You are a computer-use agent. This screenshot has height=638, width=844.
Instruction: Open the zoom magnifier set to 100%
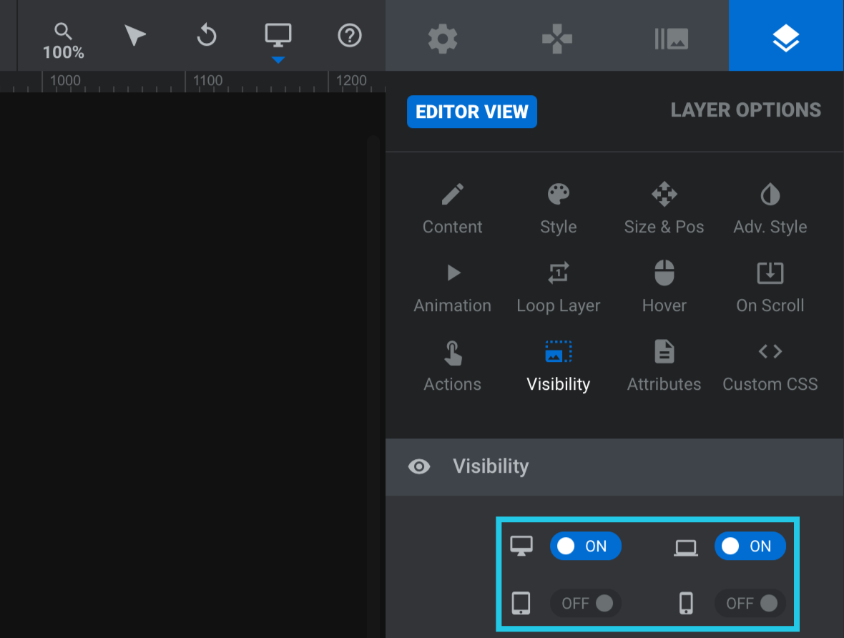click(x=64, y=41)
